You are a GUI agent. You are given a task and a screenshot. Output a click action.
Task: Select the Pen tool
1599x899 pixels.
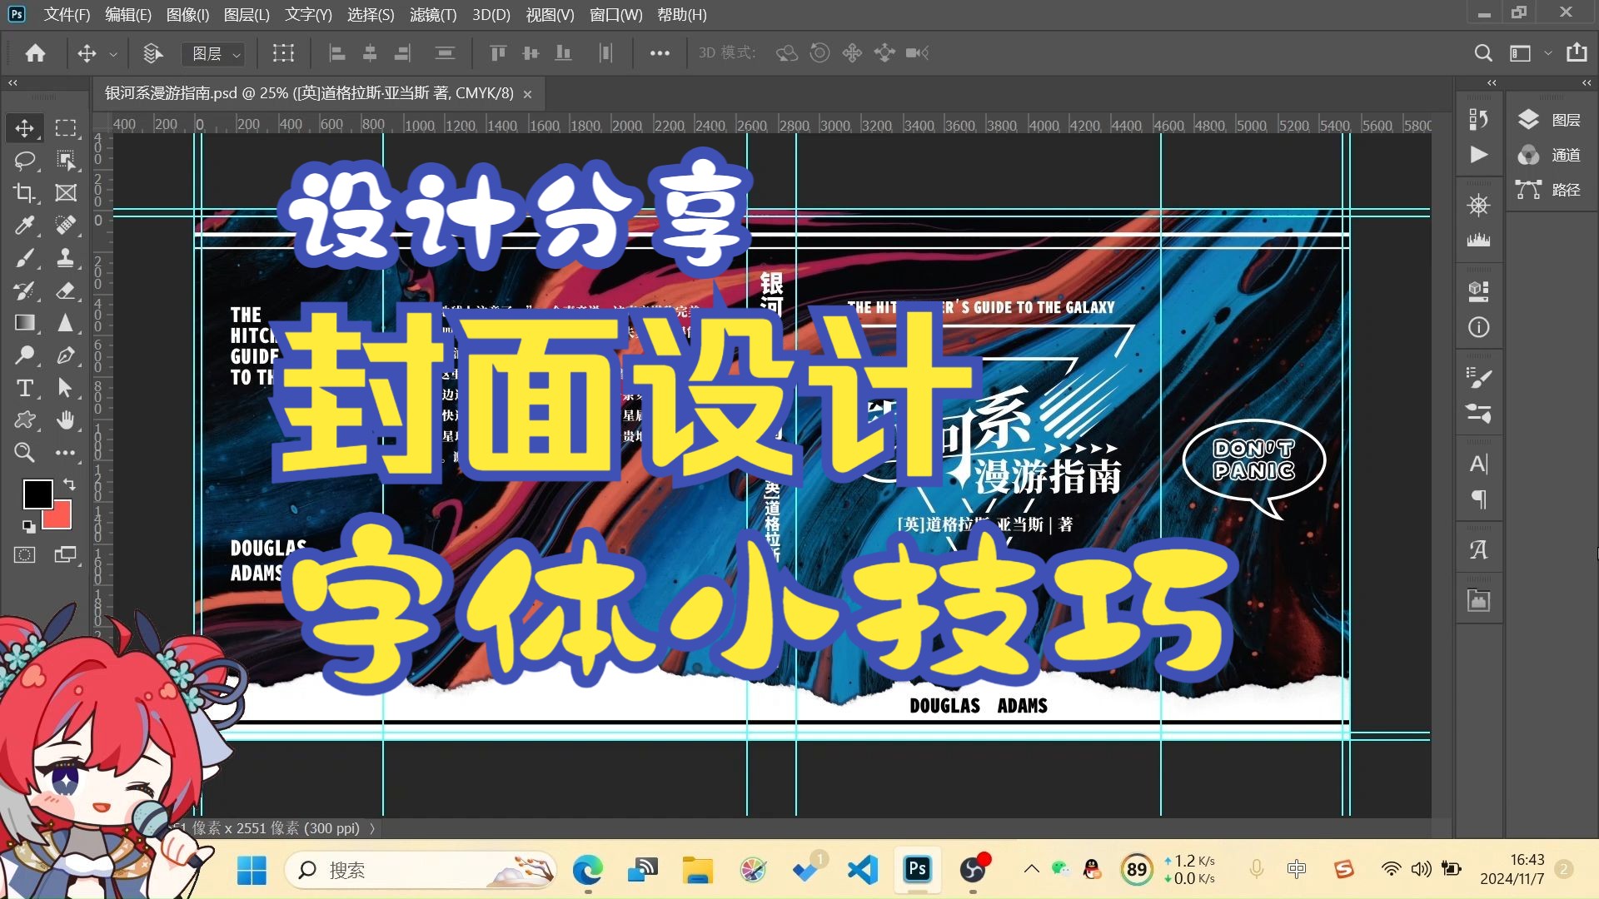(x=66, y=355)
